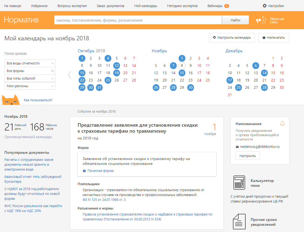This screenshot has width=304, height=232.
Task: Open Вопросы экспертам menu item
Action: click(x=72, y=6)
